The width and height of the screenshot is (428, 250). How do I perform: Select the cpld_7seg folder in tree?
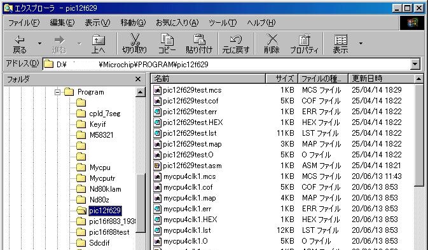[x=105, y=114]
